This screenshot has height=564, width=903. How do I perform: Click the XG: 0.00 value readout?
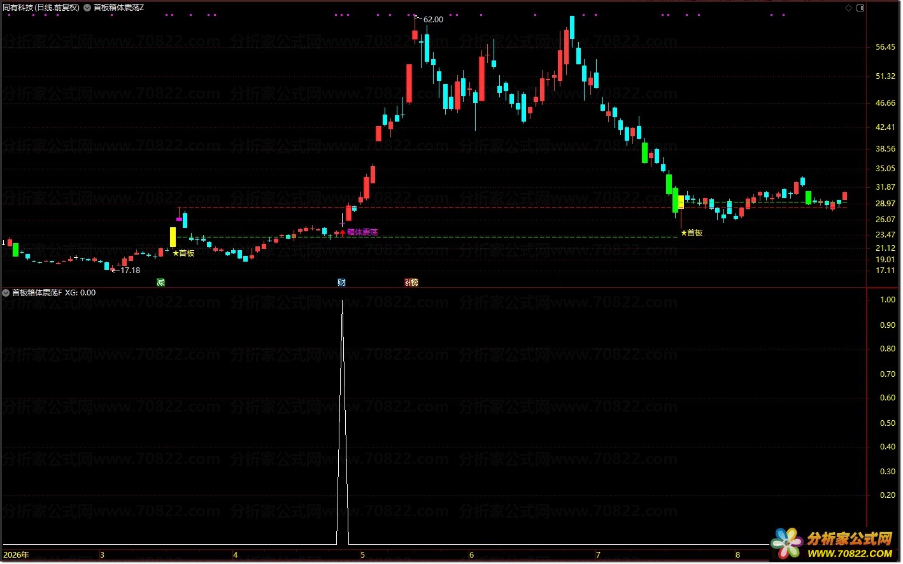tap(80, 293)
